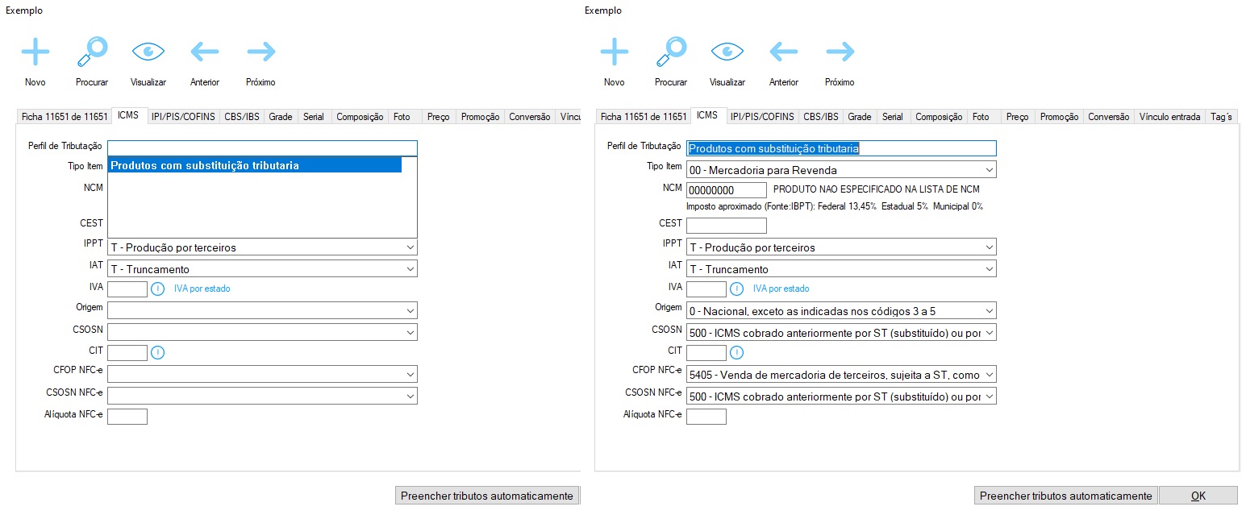Switch to the Tag's tab

[x=1221, y=117]
